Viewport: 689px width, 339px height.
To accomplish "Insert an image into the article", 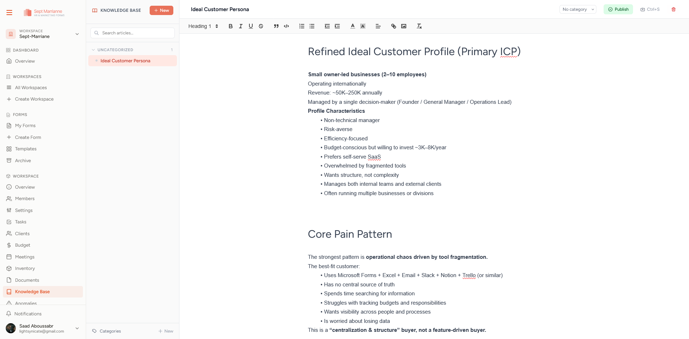I will pos(404,26).
